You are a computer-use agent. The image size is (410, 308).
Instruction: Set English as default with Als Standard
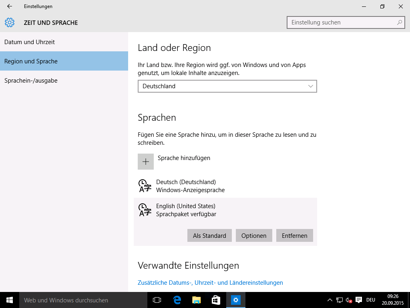pos(209,235)
